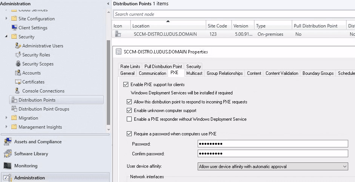The width and height of the screenshot is (355, 182).
Task: Expand the Site Configuration tree node
Action: (6, 18)
